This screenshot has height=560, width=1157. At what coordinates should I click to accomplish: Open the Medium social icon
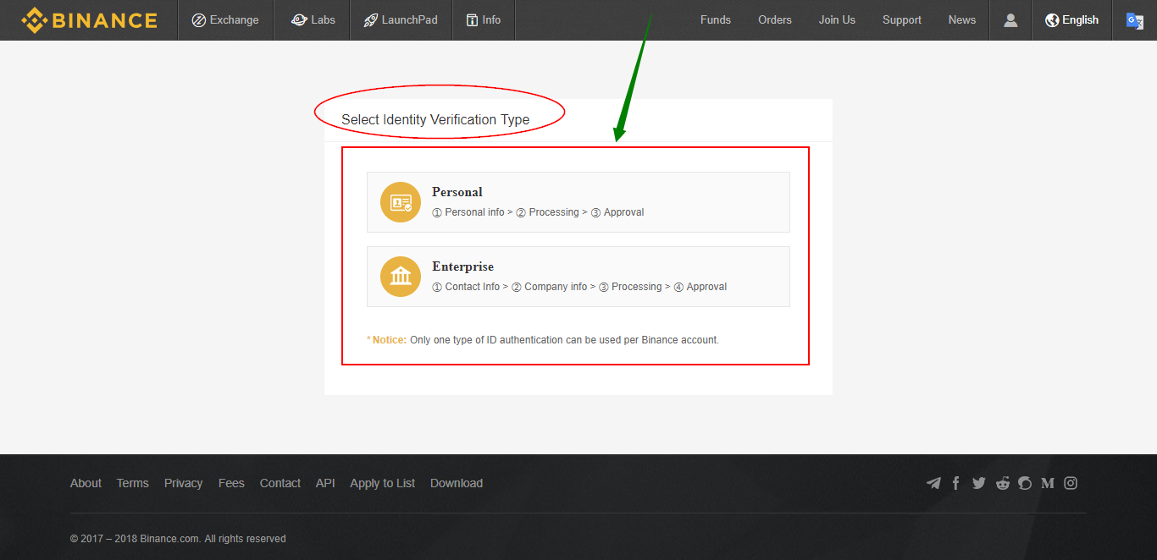(x=1048, y=483)
